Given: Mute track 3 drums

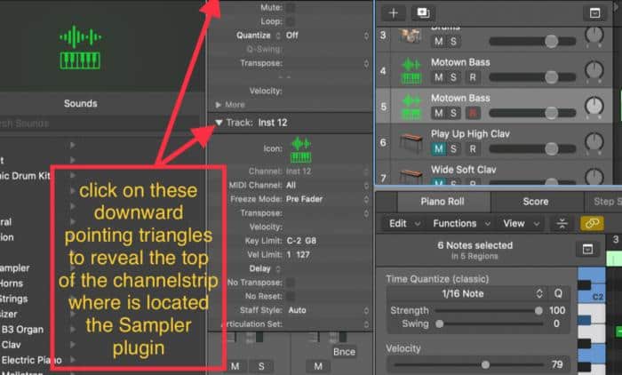Looking at the screenshot, I should (438, 41).
